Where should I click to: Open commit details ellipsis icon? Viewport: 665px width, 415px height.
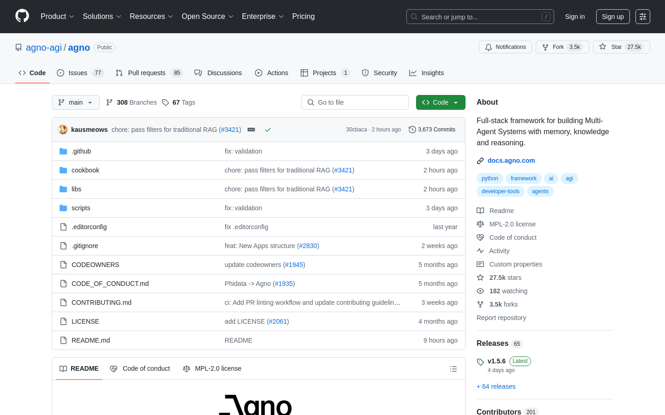[x=251, y=130]
